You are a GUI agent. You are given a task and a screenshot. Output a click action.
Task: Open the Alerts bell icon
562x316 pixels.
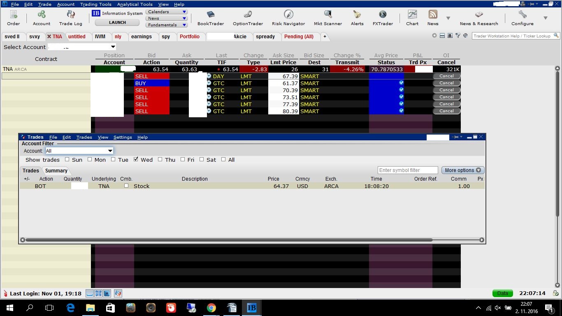[x=357, y=18]
